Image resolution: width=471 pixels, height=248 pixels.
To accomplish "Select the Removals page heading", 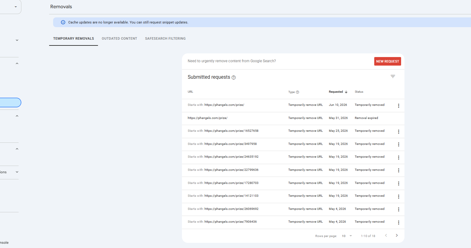I will pyautogui.click(x=61, y=7).
